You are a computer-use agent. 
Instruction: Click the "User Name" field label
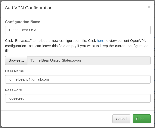pyautogui.click(x=14, y=71)
